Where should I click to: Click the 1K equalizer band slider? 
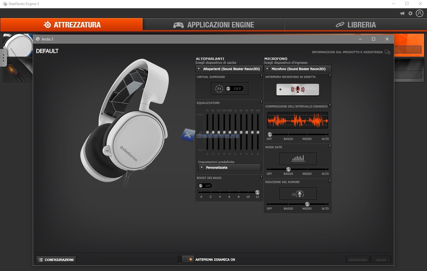point(235,132)
